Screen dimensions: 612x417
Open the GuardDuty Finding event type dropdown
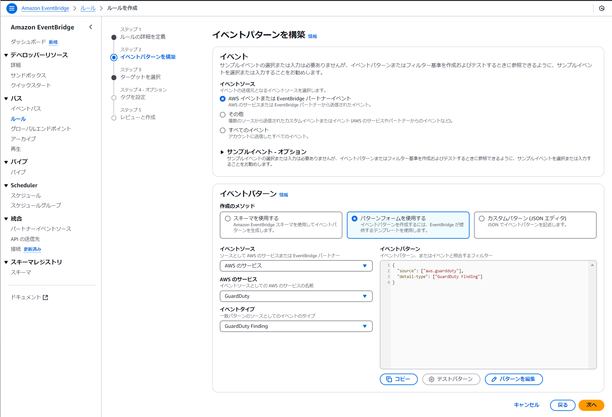[x=296, y=326]
